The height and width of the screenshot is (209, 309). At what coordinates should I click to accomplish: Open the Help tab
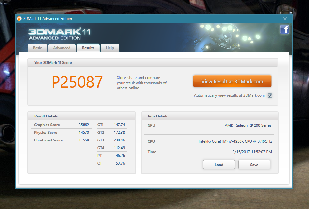pyautogui.click(x=110, y=48)
